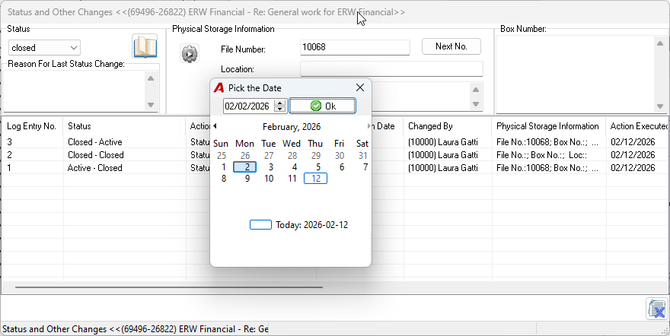
Task: Click Log Entry No. column header
Action: [x=32, y=126]
